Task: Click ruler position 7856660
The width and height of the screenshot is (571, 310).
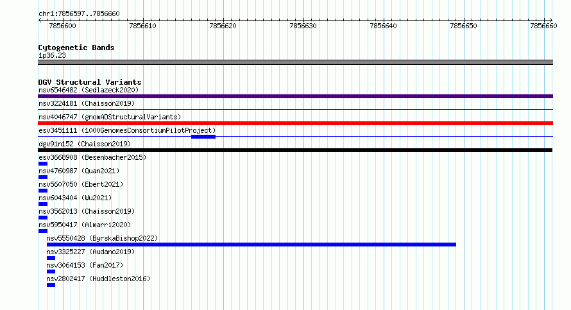Action: (x=543, y=26)
